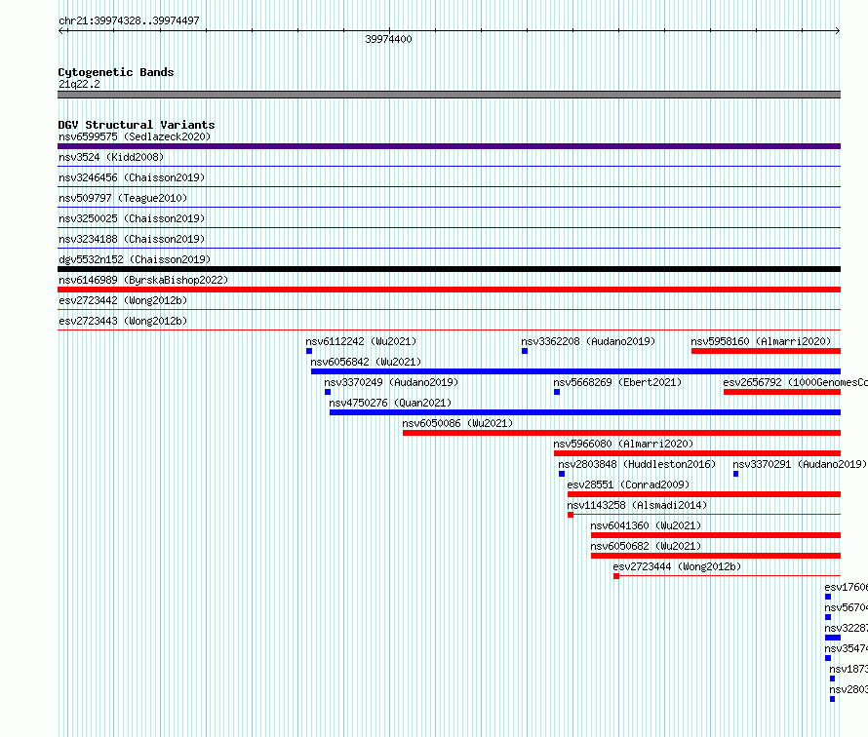This screenshot has height=737, width=868.
Task: Select nsv2803848 (Huddleston2016) label
Action: (x=637, y=464)
